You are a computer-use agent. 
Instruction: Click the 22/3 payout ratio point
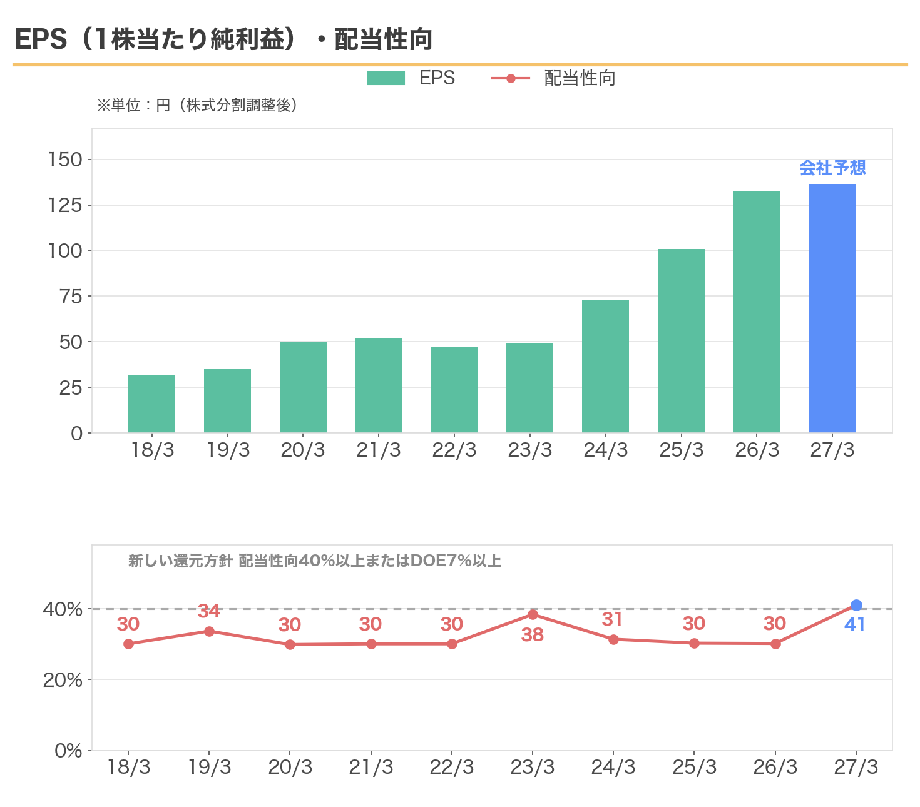point(452,644)
